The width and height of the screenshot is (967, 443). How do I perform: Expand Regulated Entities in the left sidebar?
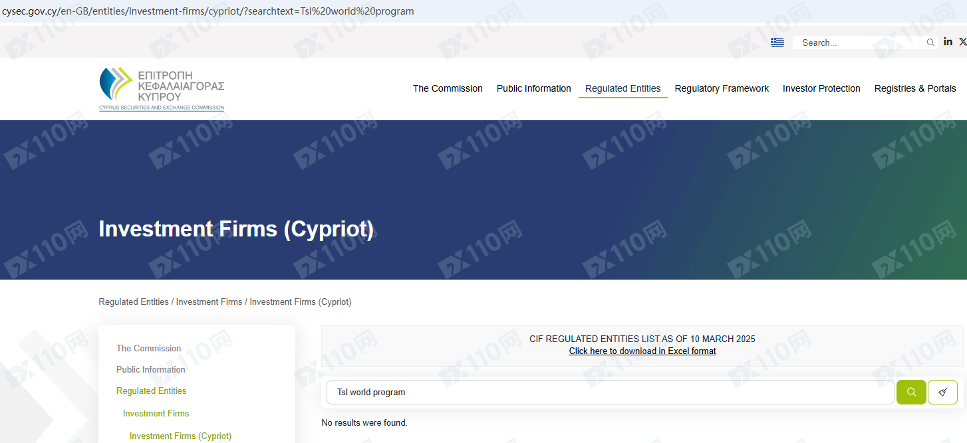(x=151, y=391)
